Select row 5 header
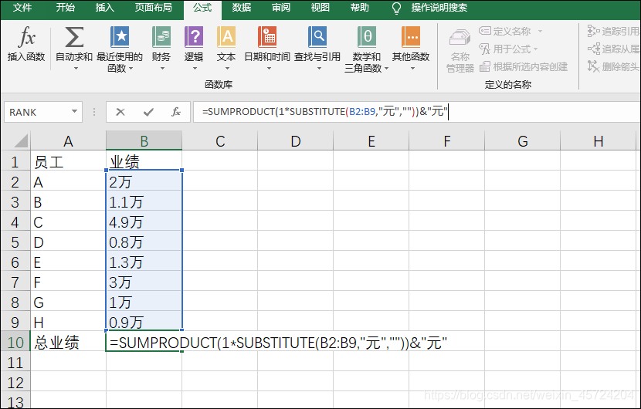This screenshot has height=409, width=641. coord(15,242)
